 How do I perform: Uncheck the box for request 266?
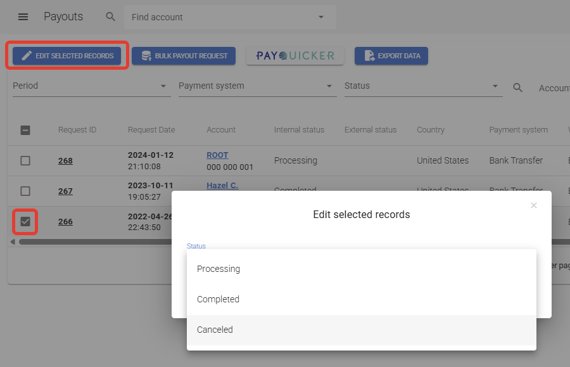[x=25, y=222]
